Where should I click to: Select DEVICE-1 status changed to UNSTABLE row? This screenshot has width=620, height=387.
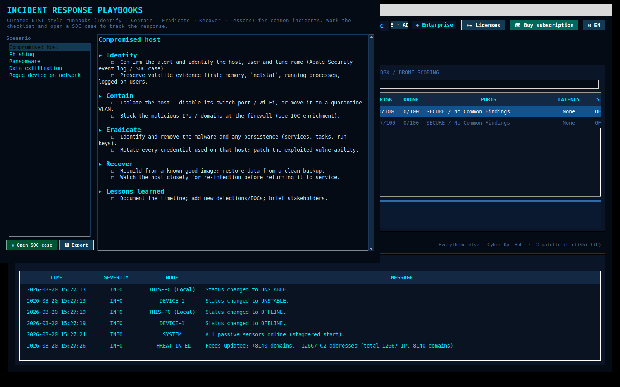[x=310, y=301]
